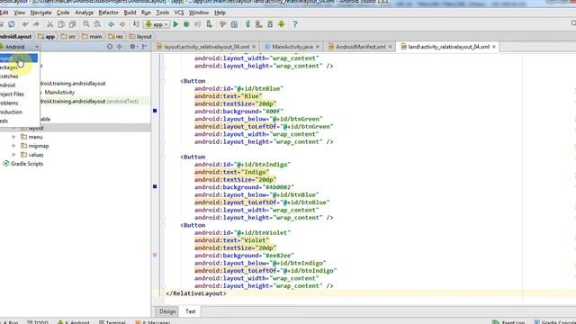Open the Build menu

tap(130, 13)
